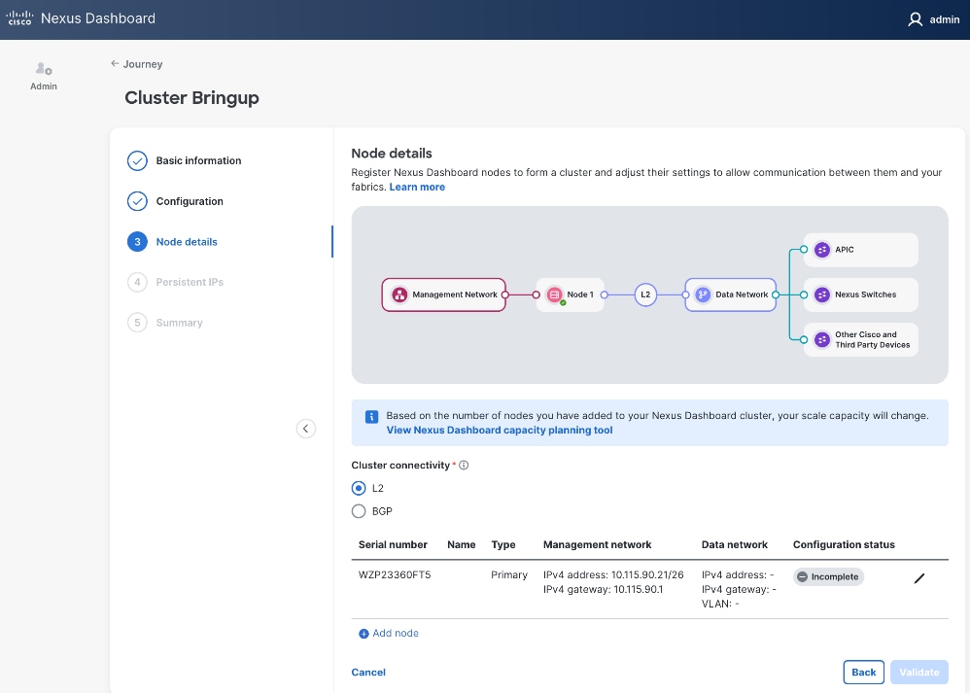Screen dimensions: 970x693
Task: Click the Node 1 icon in diagram
Action: coord(555,295)
